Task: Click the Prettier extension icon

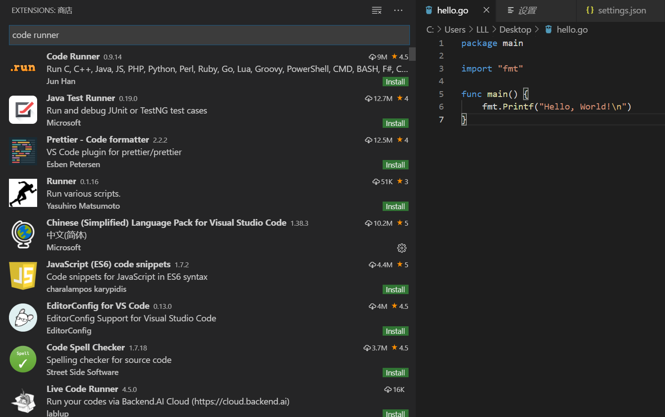Action: (x=23, y=152)
